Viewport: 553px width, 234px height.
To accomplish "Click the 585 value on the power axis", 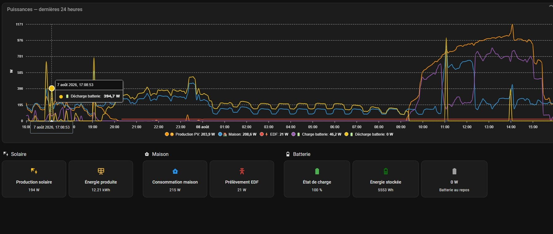I will [20, 73].
